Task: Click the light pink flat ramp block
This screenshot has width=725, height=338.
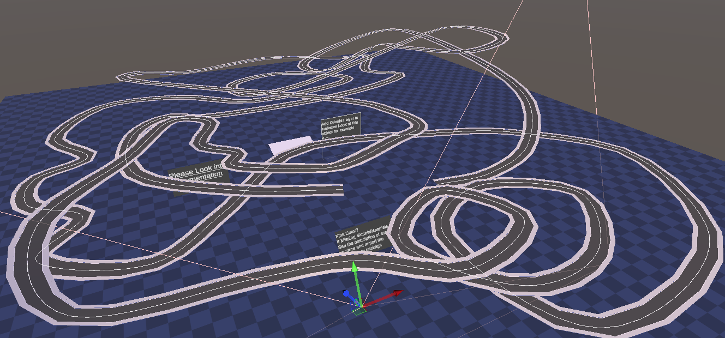Action: click(x=289, y=146)
